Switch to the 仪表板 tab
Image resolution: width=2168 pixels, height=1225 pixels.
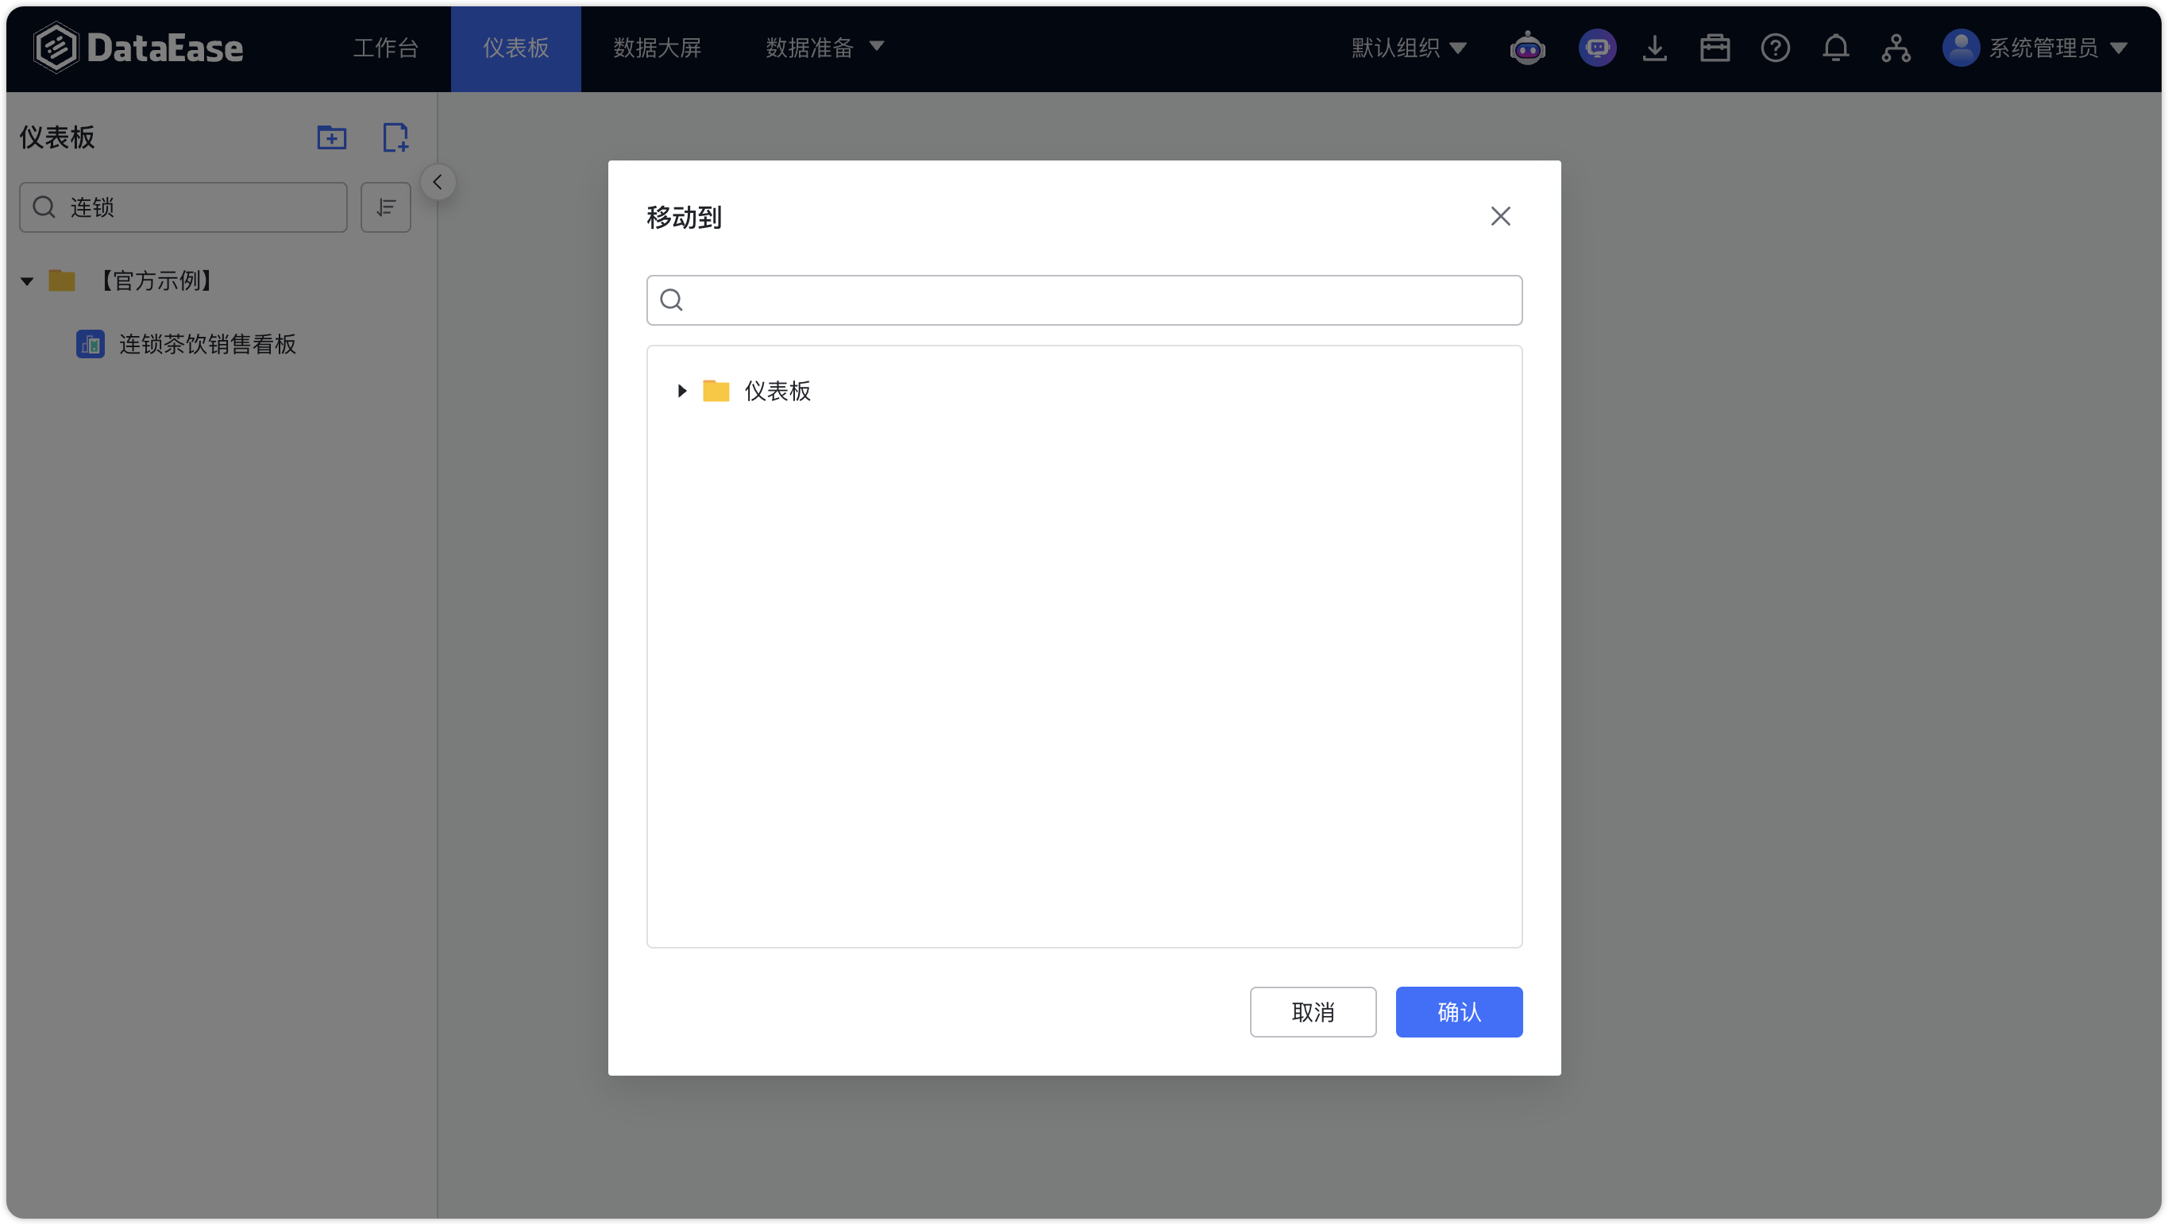click(x=515, y=48)
